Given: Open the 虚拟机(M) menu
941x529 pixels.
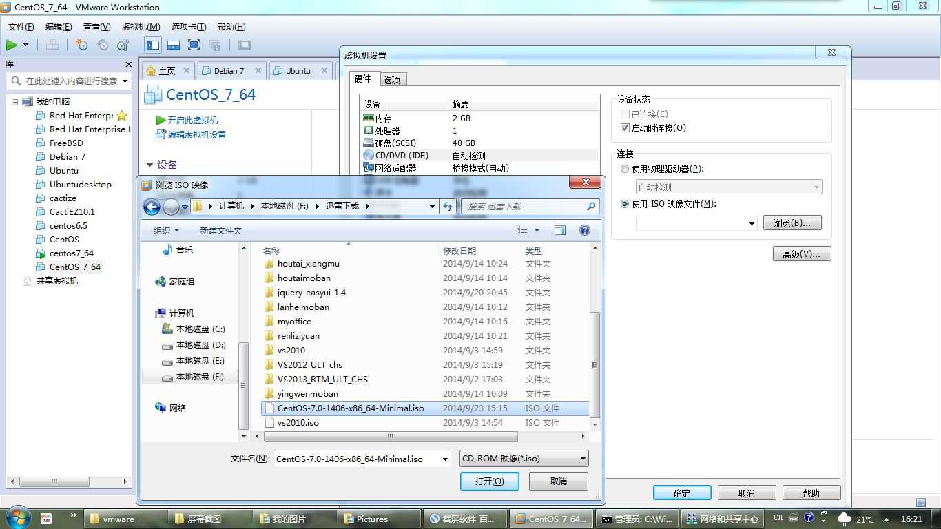Looking at the screenshot, I should [x=141, y=27].
